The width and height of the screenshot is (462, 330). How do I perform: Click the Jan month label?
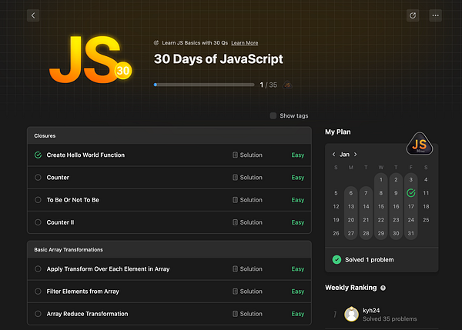pos(344,155)
